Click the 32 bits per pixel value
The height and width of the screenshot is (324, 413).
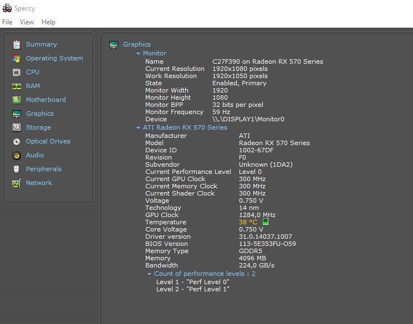click(x=238, y=105)
